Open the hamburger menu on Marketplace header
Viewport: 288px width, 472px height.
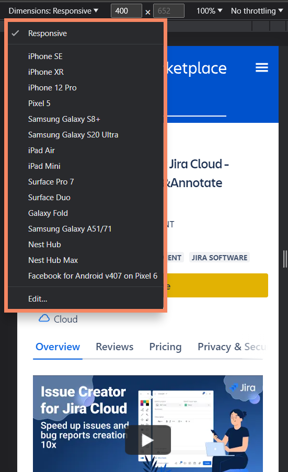261,67
